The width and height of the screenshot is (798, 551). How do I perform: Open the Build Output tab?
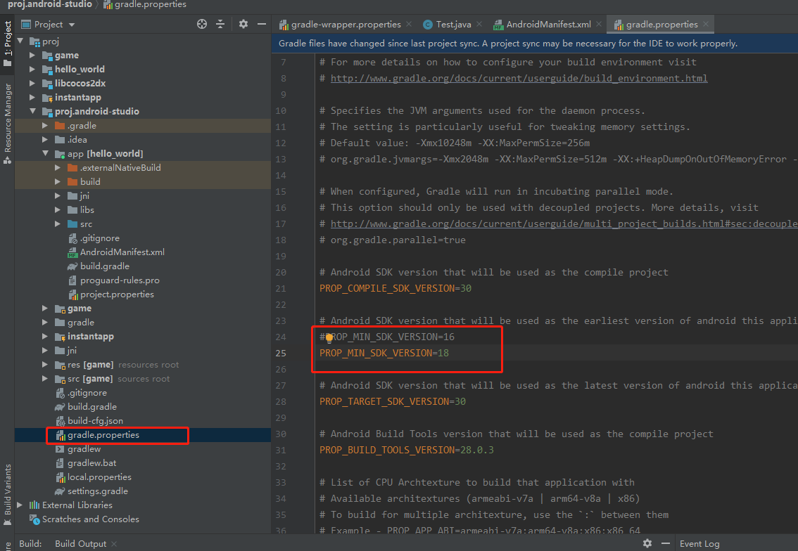80,543
